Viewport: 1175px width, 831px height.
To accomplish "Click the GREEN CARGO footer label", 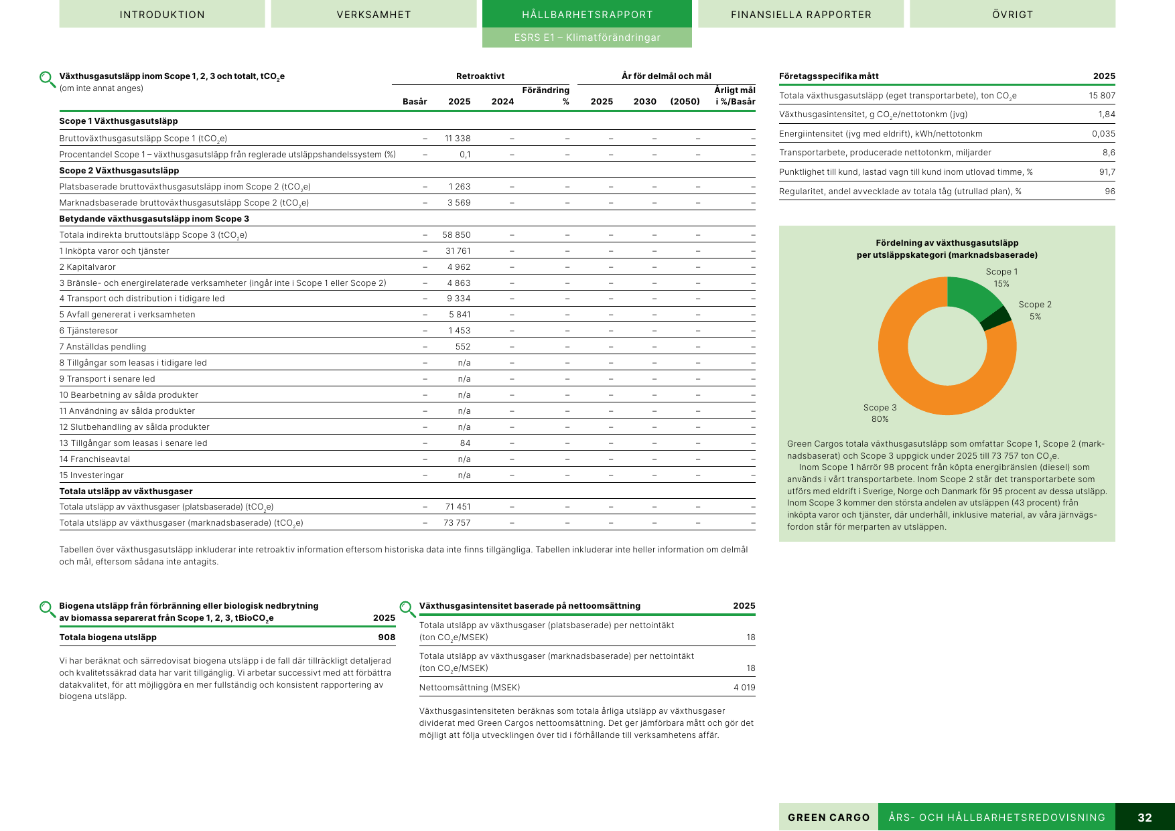I will pyautogui.click(x=829, y=818).
